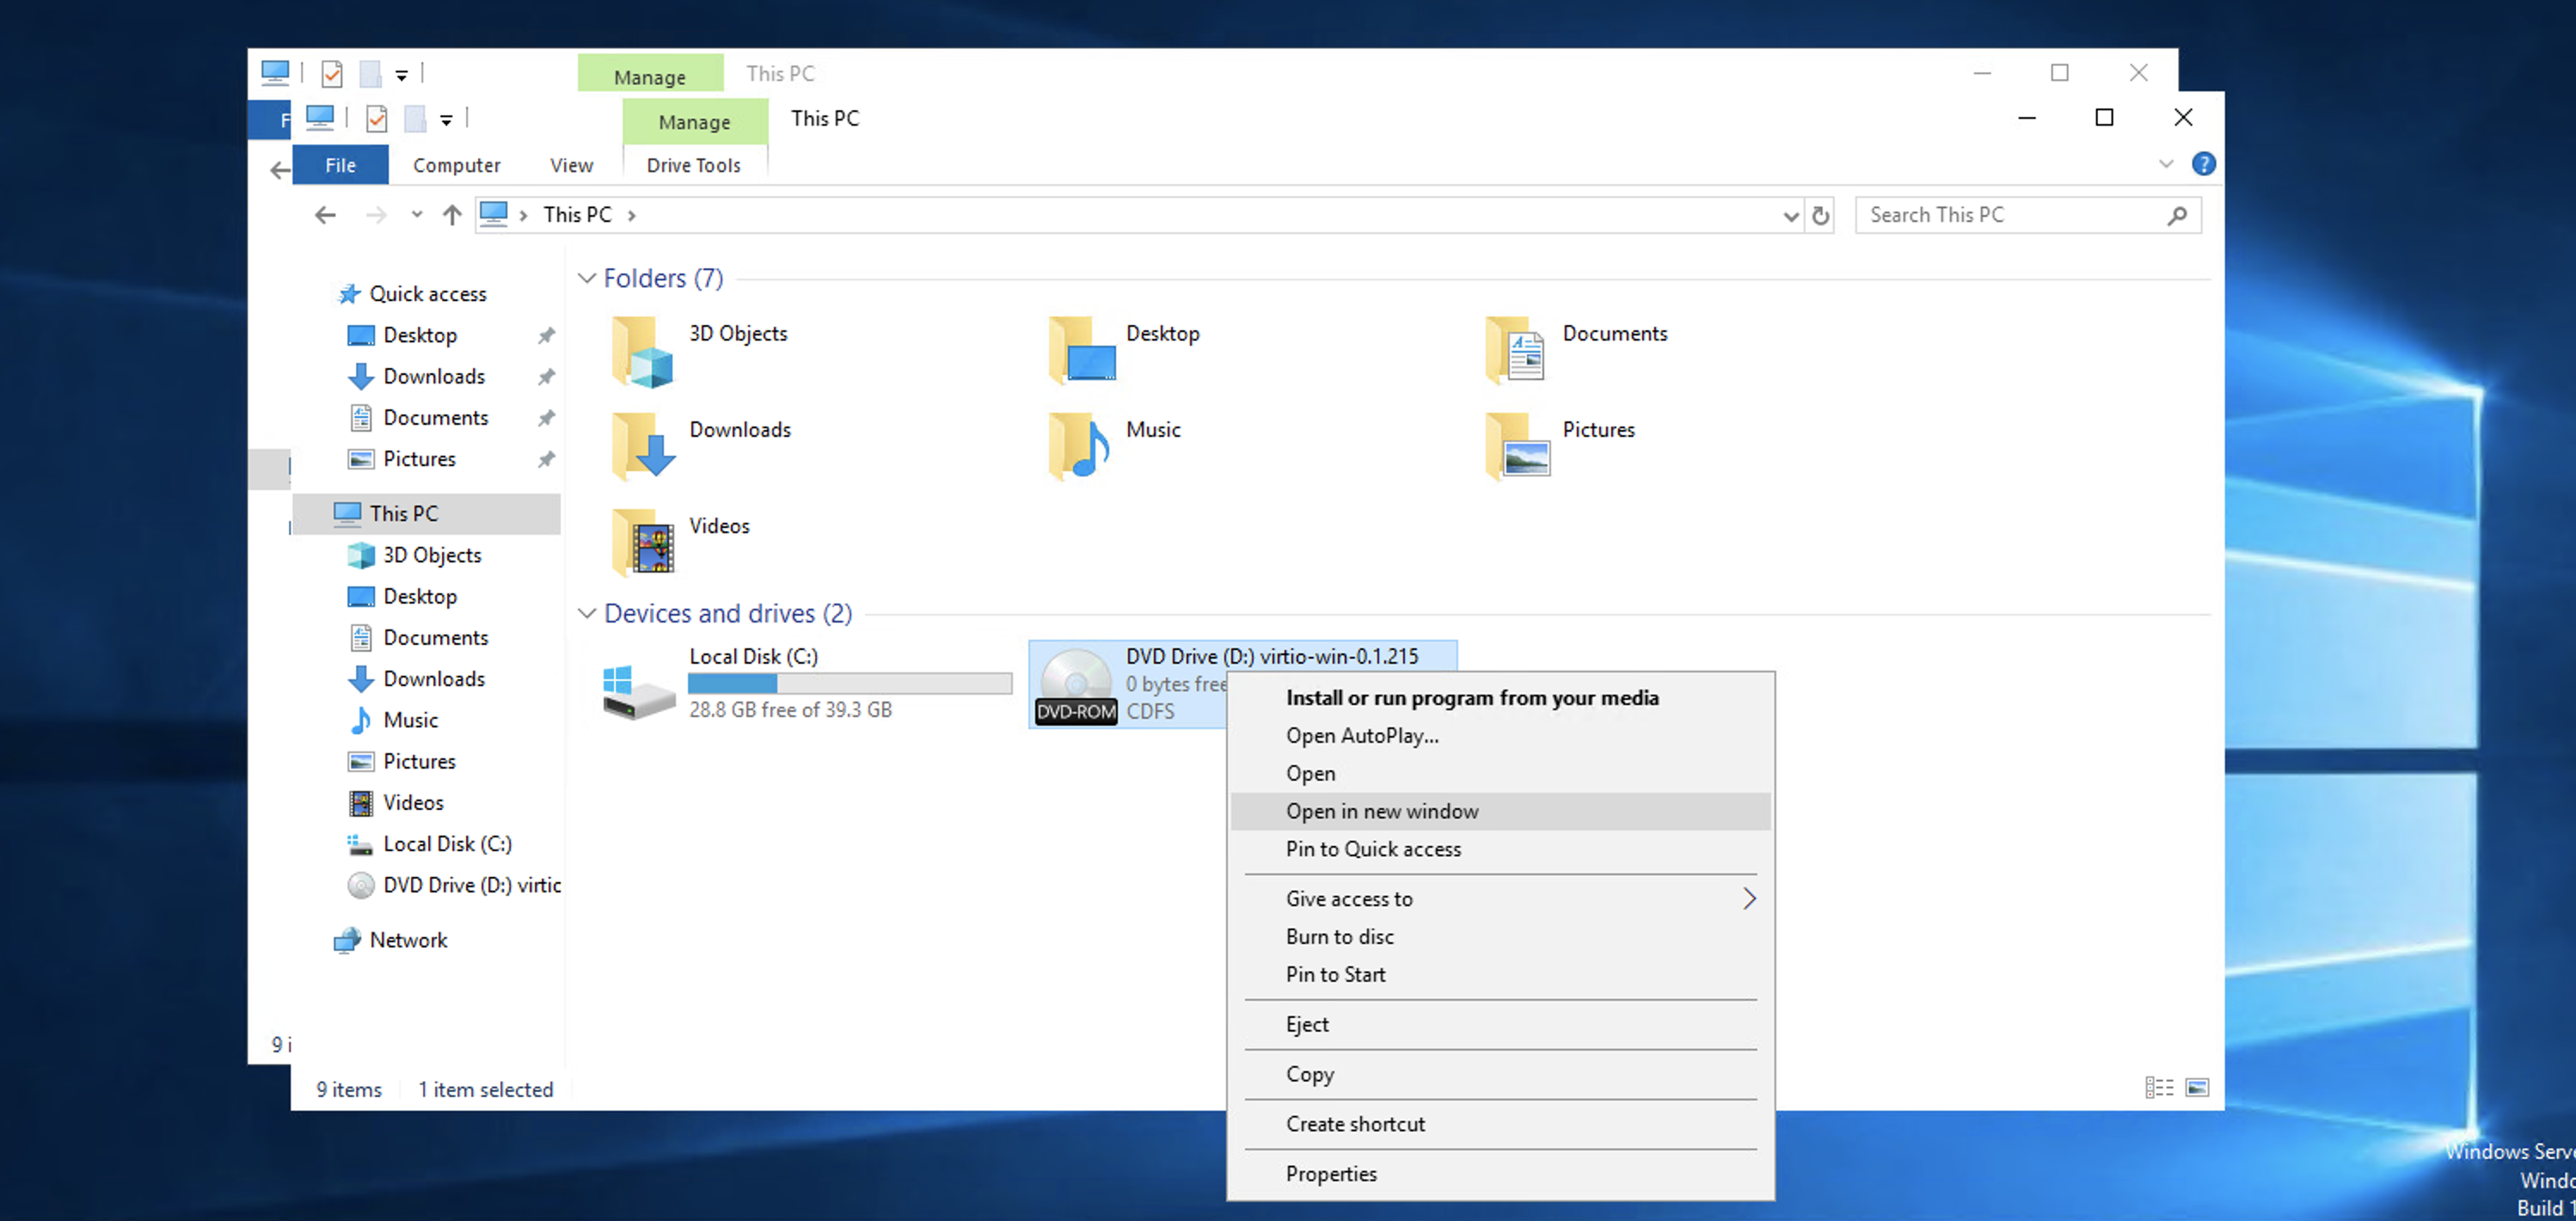This screenshot has width=2576, height=1221.
Task: Click the File ribbon button
Action: 340,165
